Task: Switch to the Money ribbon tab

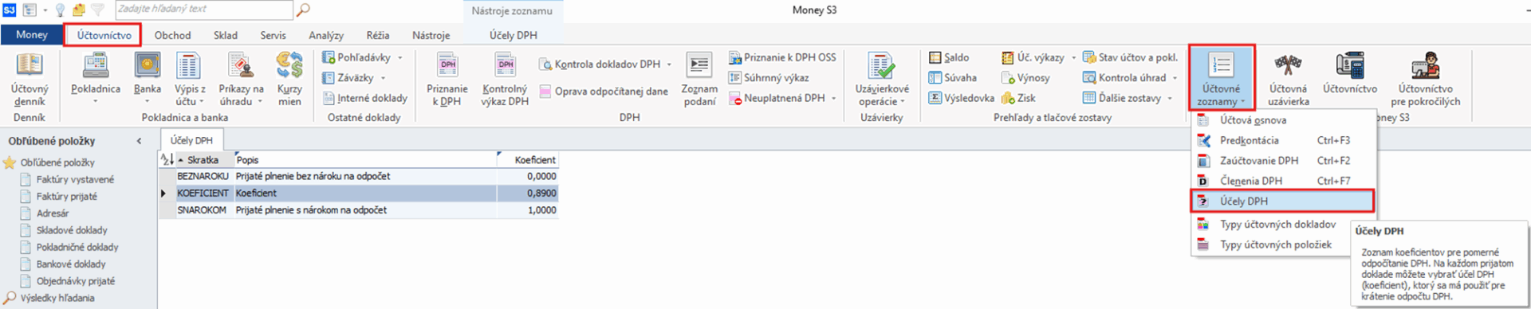Action: (31, 35)
